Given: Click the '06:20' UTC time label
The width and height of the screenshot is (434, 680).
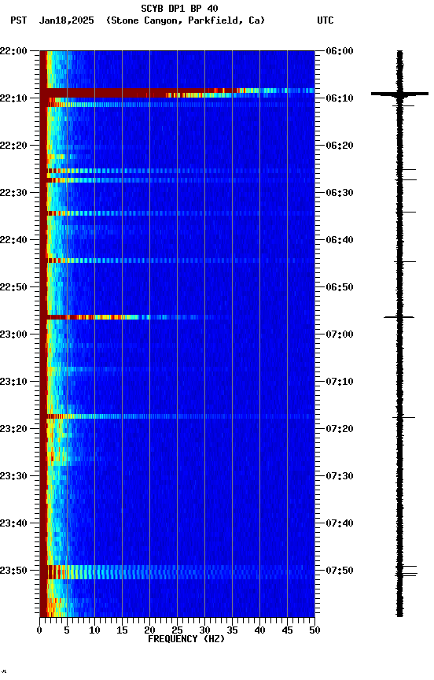Looking at the screenshot, I should [340, 146].
